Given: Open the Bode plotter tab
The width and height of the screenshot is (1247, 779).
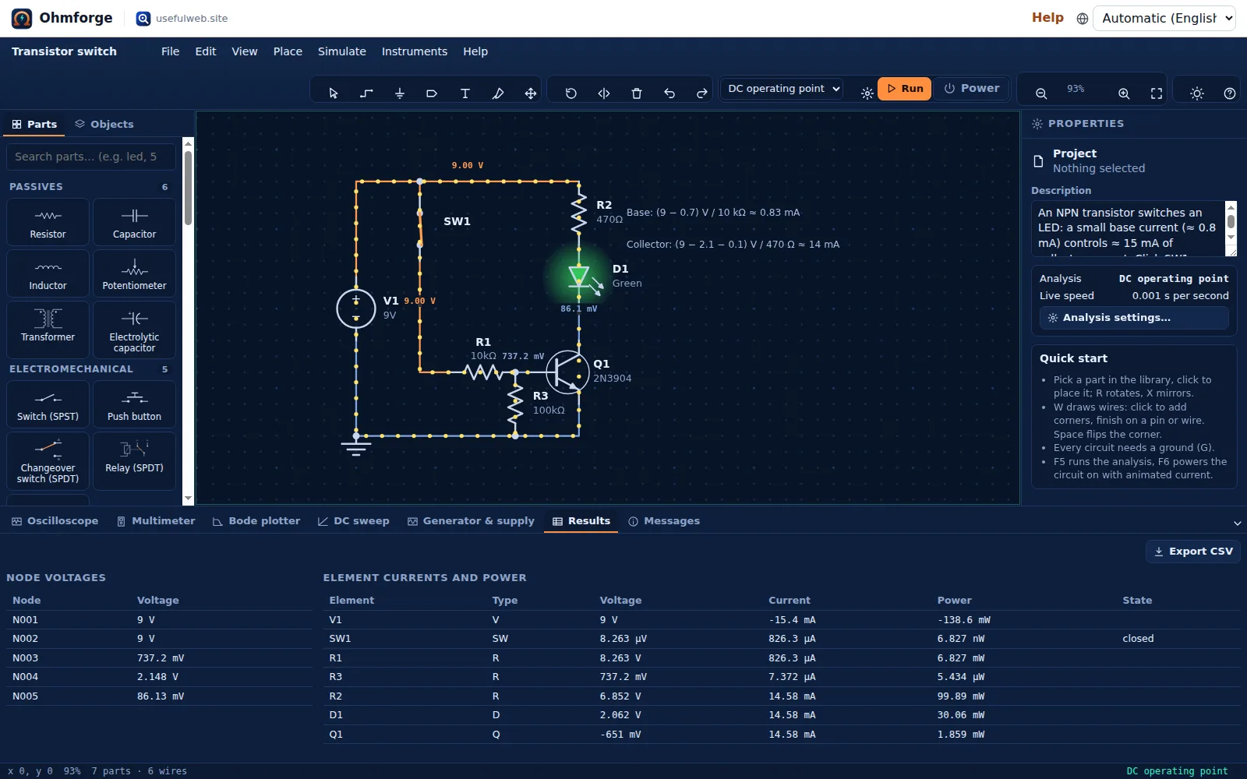Looking at the screenshot, I should coord(256,521).
